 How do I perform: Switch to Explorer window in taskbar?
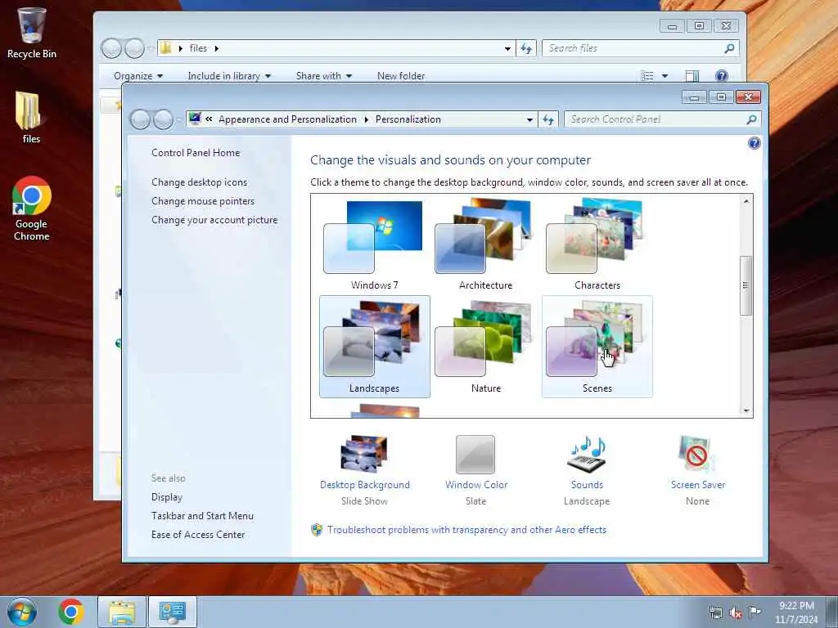point(122,612)
